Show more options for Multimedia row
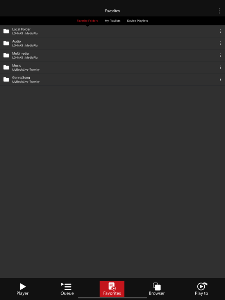This screenshot has width=225, height=300. click(220, 55)
